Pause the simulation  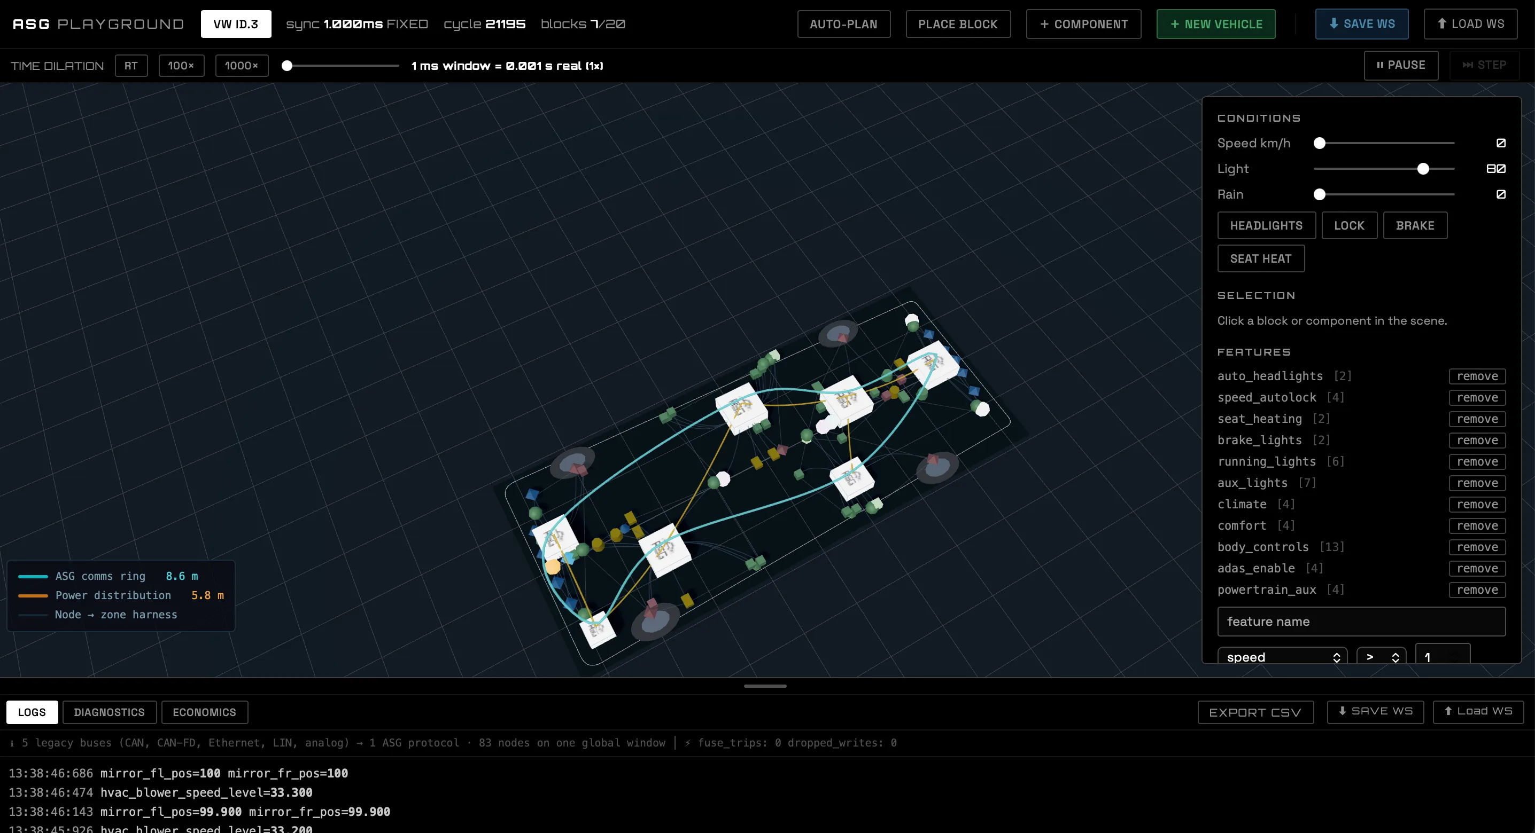pos(1401,65)
